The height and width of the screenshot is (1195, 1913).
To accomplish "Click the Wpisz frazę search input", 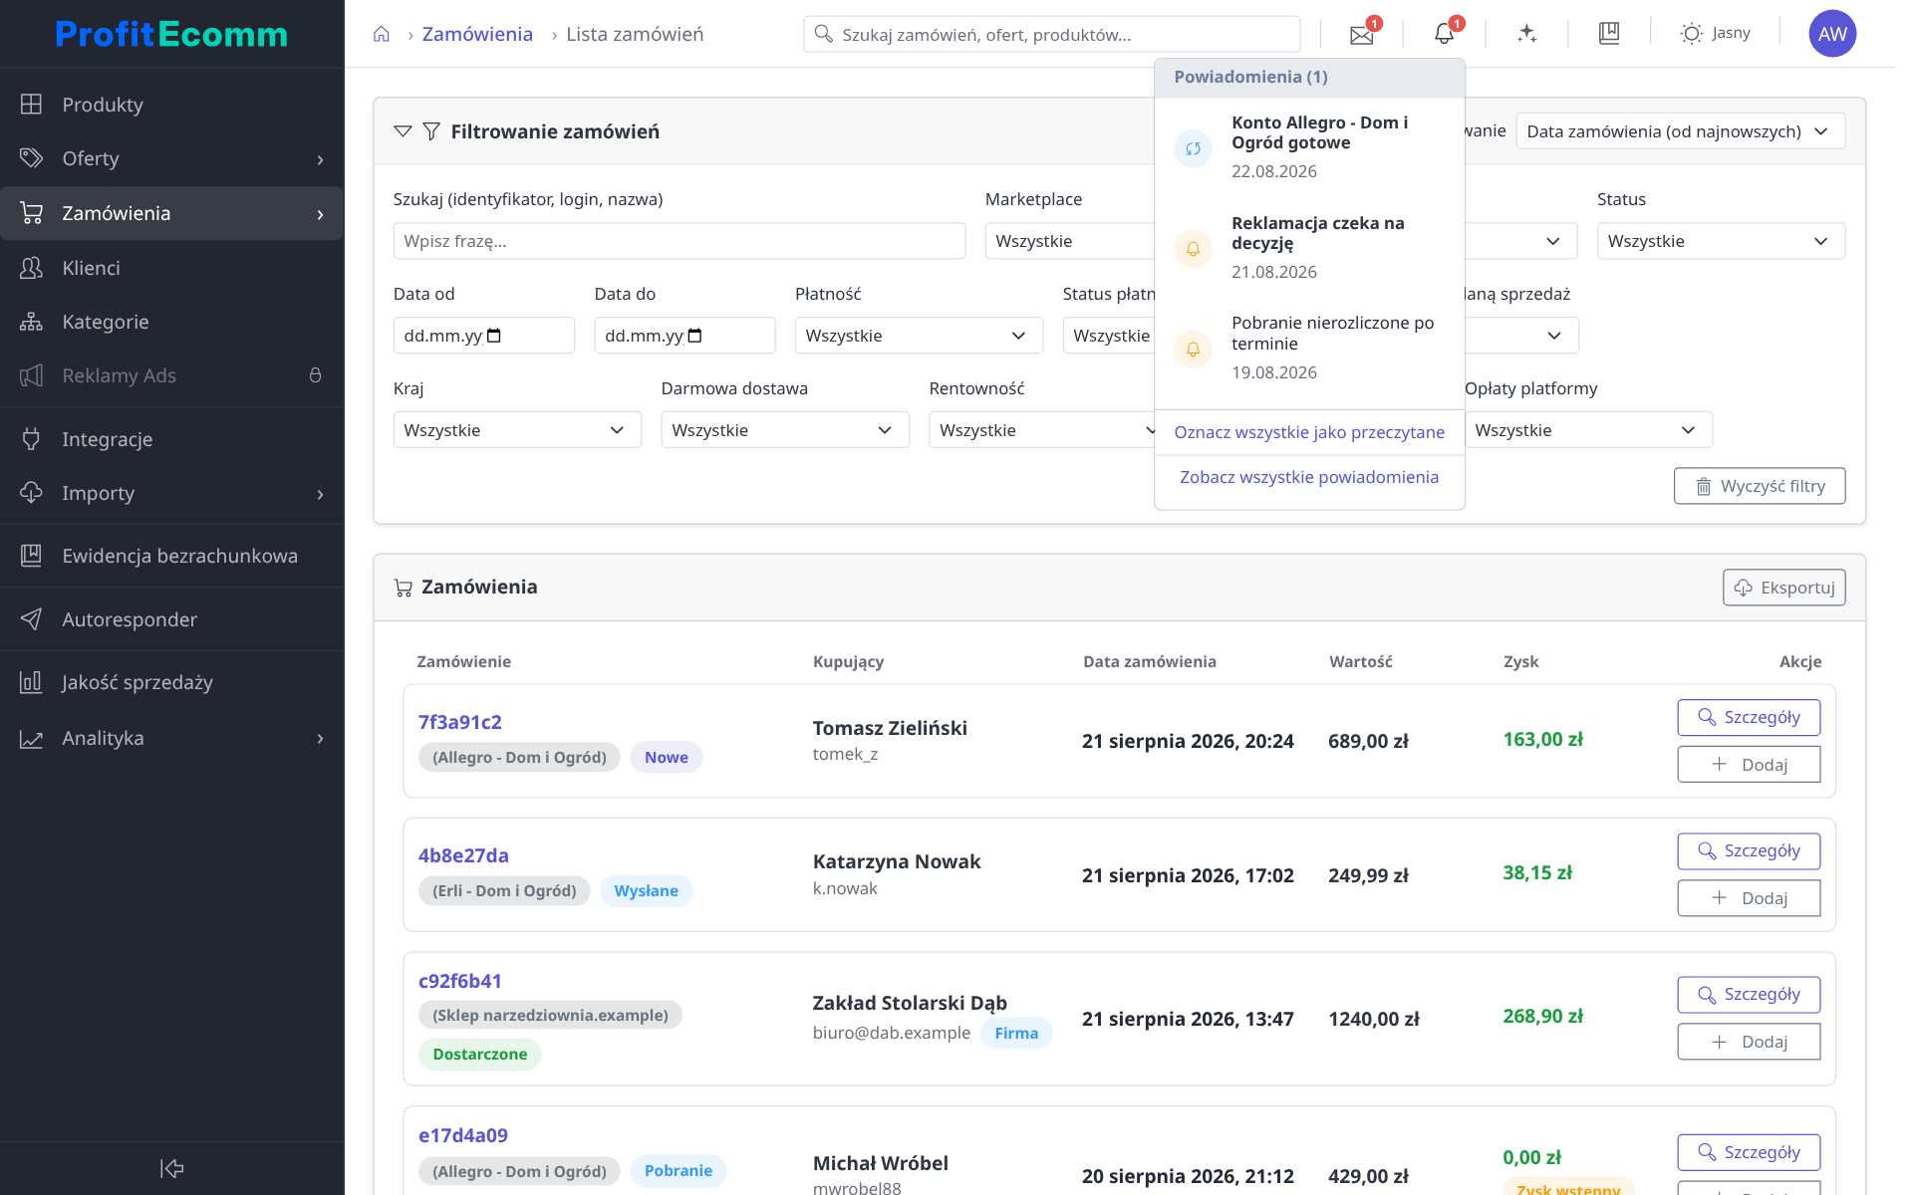I will click(680, 241).
